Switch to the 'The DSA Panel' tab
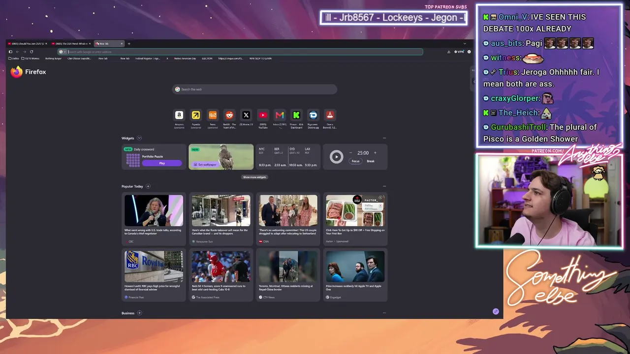 pos(71,44)
